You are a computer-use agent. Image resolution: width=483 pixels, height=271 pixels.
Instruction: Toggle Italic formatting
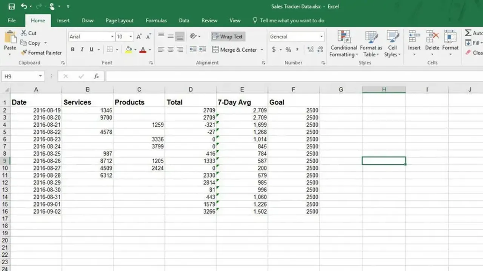coord(82,50)
